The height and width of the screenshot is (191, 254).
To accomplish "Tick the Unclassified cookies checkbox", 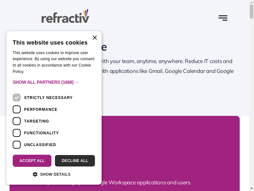I will (17, 145).
